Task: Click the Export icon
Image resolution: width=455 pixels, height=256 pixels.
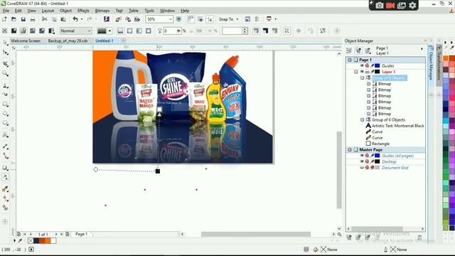Action: click(x=128, y=19)
